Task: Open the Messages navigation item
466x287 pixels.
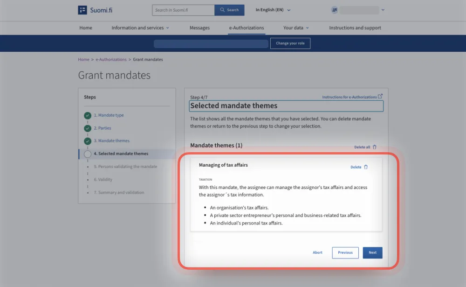Action: (x=199, y=28)
